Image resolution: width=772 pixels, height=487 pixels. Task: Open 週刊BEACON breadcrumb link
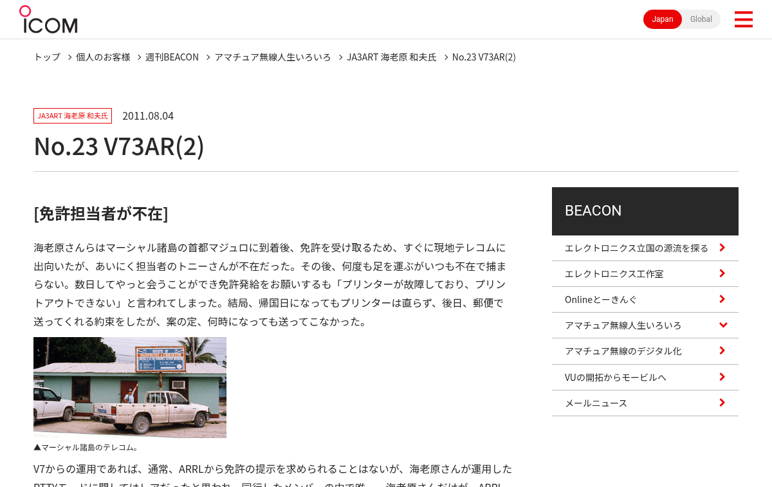(172, 57)
